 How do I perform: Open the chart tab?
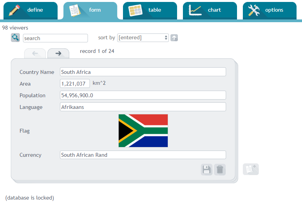coord(210,11)
